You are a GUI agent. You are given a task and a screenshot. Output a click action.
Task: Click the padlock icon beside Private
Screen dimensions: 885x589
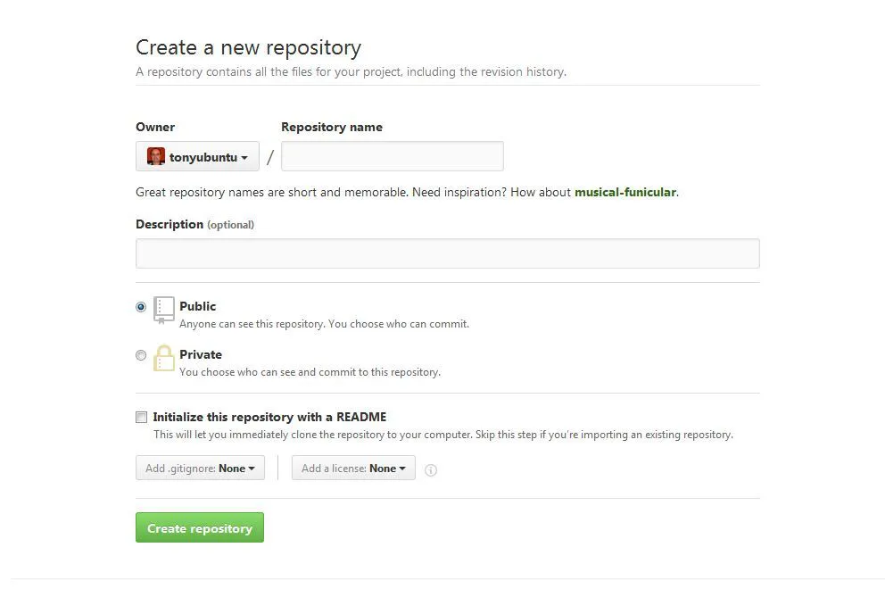pyautogui.click(x=164, y=358)
